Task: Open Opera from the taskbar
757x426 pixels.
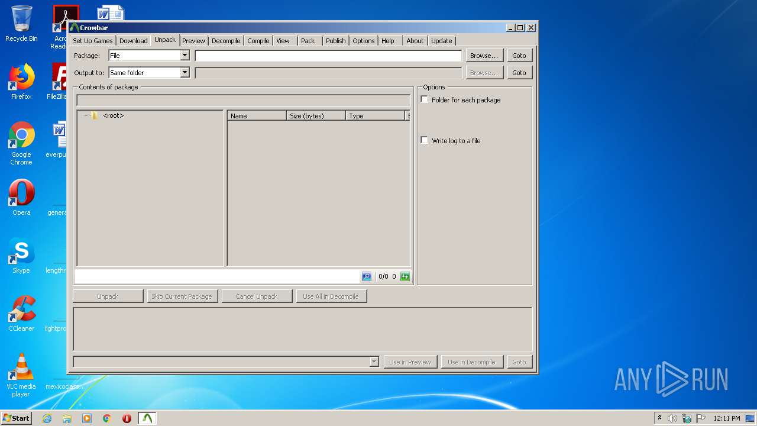Action: (x=127, y=418)
